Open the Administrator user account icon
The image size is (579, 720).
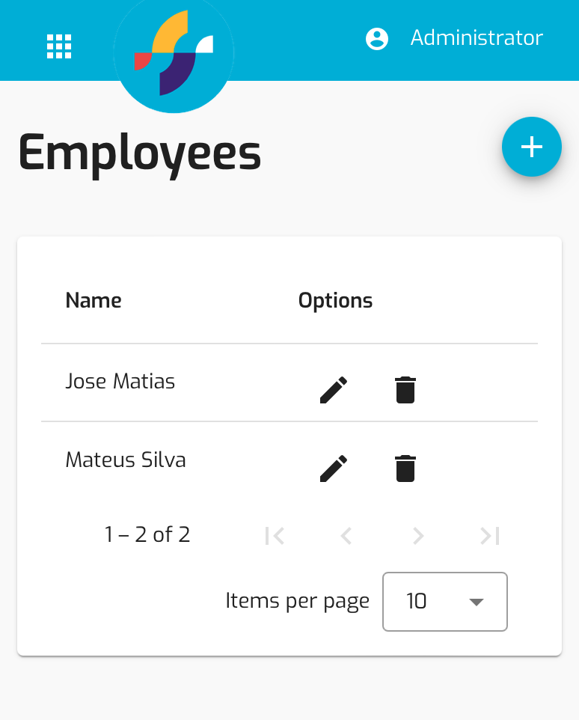pos(377,39)
